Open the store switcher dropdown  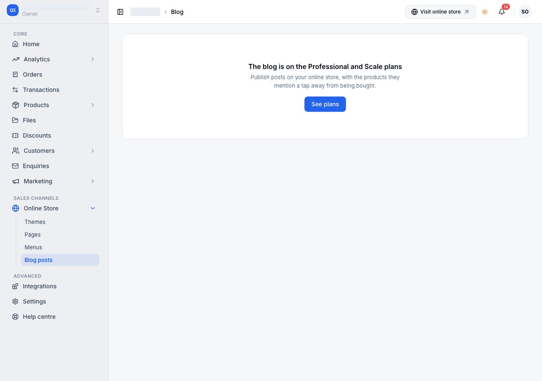pos(98,10)
